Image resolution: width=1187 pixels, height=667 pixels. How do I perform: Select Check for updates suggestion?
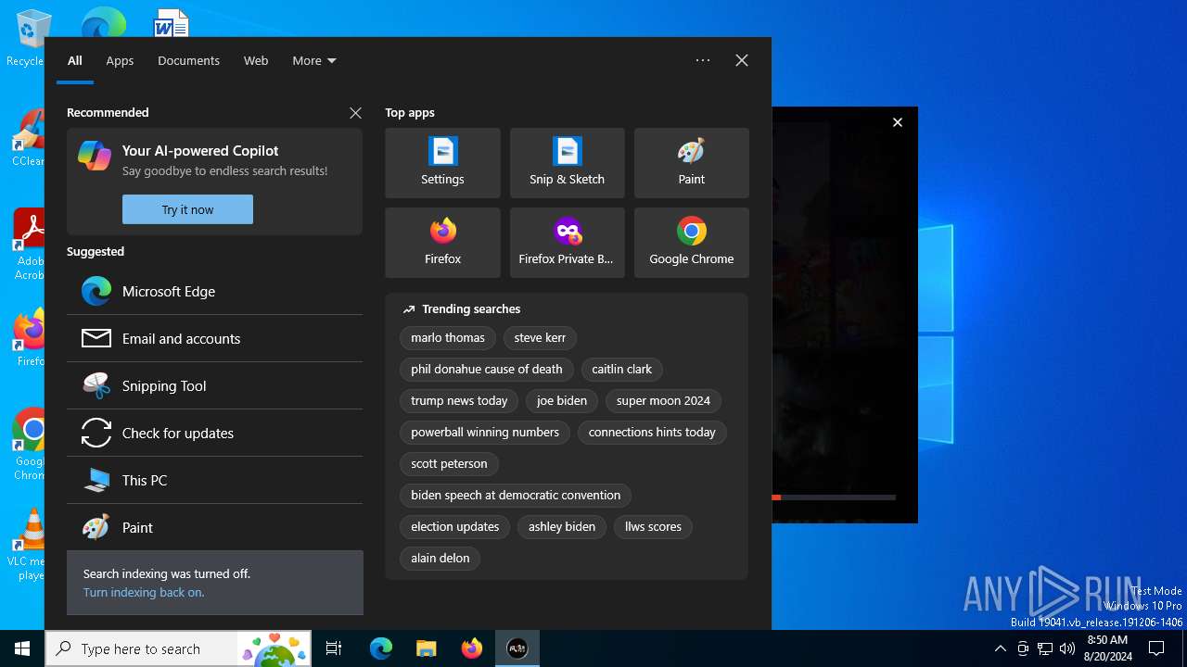pyautogui.click(x=214, y=433)
